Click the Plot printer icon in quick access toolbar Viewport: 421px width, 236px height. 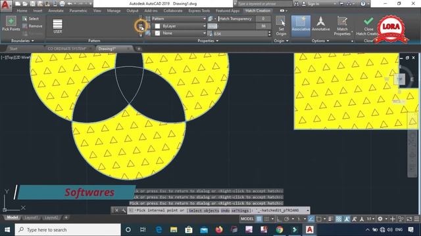pos(62,4)
